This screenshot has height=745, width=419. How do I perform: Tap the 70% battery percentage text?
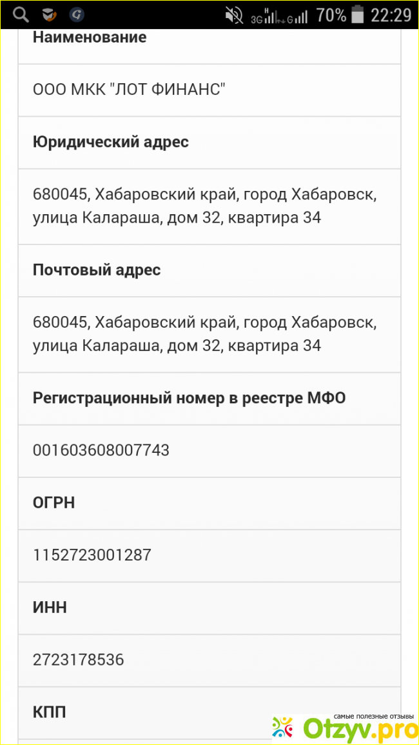coord(331,15)
